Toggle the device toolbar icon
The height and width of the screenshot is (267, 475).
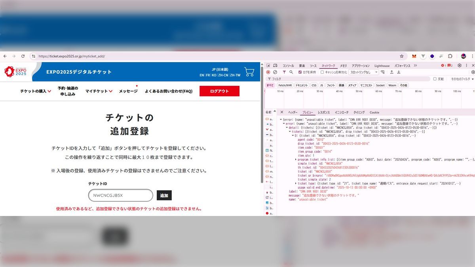(x=274, y=64)
